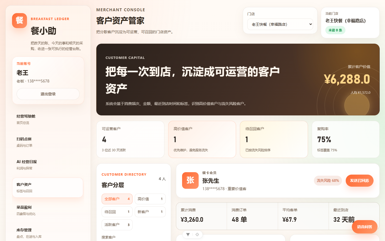This screenshot has width=385, height=241.
Task: Go to AI 经营日报 page
Action: [x=48, y=165]
